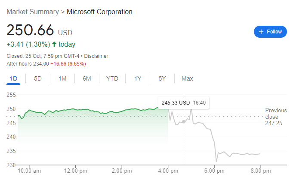
Task: View the 1Y price history
Action: pyautogui.click(x=138, y=78)
